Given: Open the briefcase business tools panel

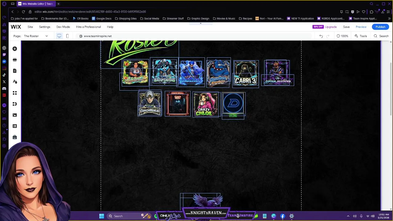Looking at the screenshot, I should click(15, 137).
